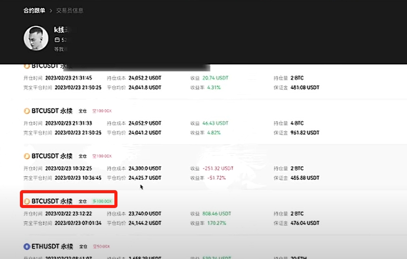Click average close price 24,144.2 USDT

pos(145,223)
